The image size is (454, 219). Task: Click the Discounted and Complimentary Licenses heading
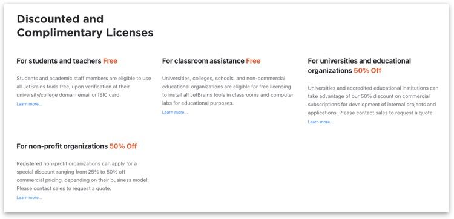85,26
